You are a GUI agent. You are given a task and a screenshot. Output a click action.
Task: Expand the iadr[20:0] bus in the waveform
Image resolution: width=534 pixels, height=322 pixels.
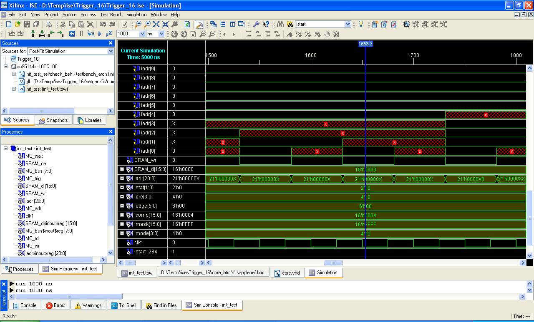point(122,178)
